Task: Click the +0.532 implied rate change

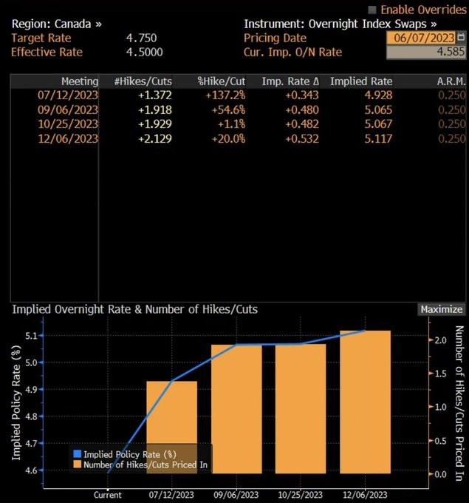Action: pos(302,138)
